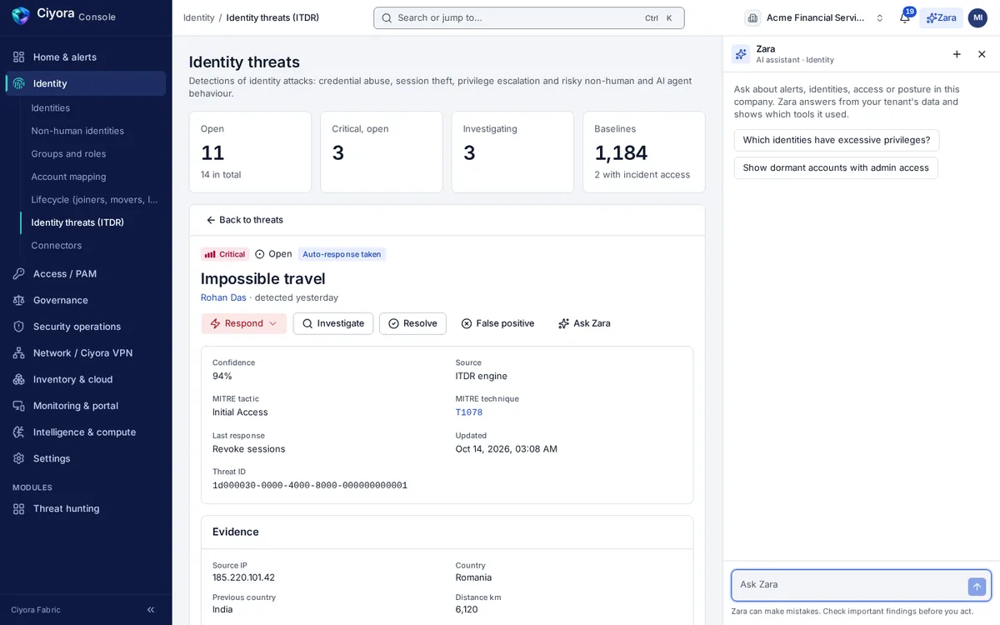The height and width of the screenshot is (625, 1000).
Task: Open Network / Ciyora VPN section
Action: (x=86, y=352)
